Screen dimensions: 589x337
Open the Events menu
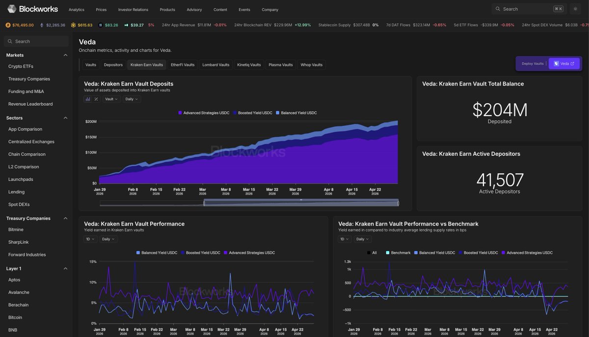pos(244,9)
